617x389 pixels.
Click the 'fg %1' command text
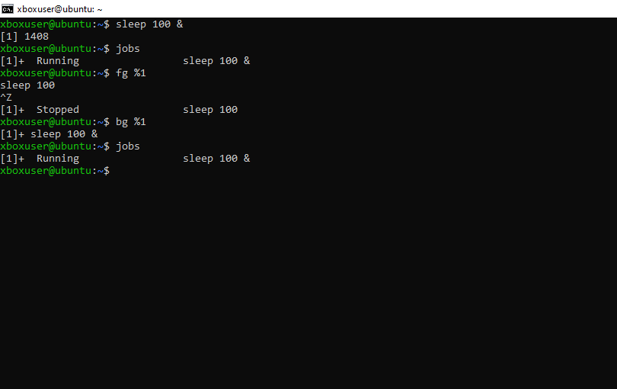pyautogui.click(x=131, y=73)
